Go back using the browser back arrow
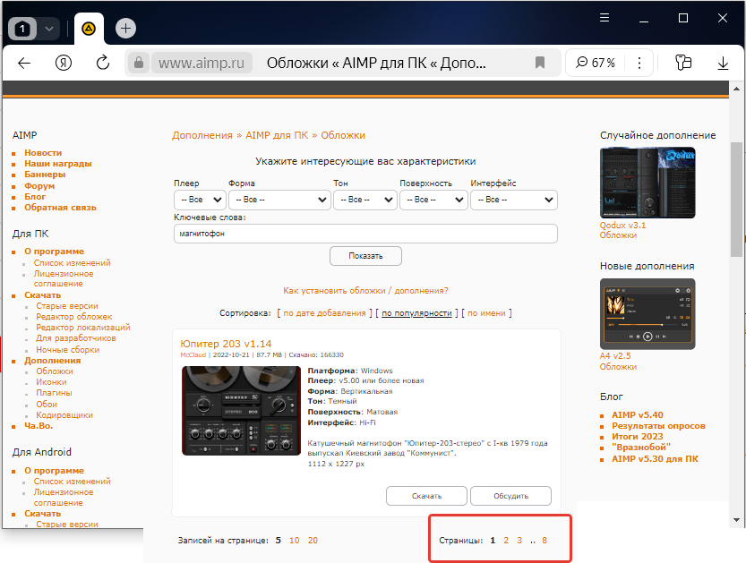Screen dimensions: 746x563 click(24, 63)
